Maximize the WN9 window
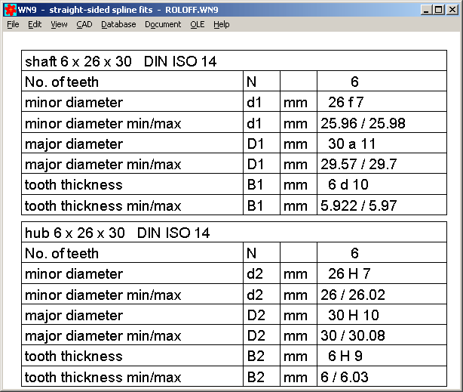The width and height of the screenshot is (463, 392). coord(438,9)
